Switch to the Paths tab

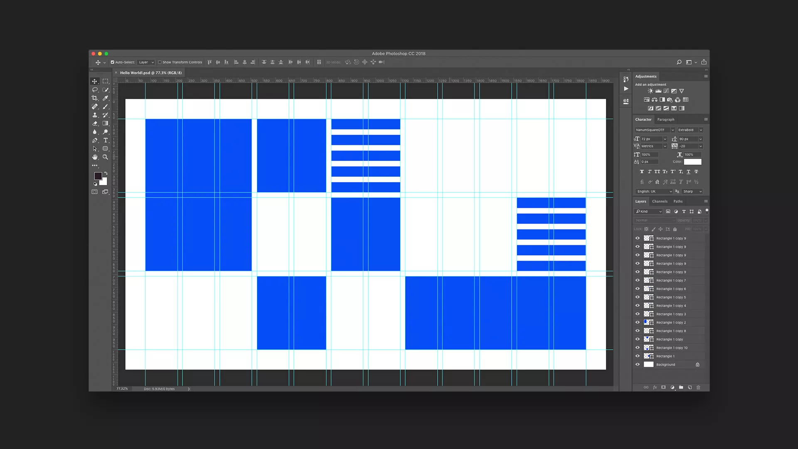pos(678,202)
